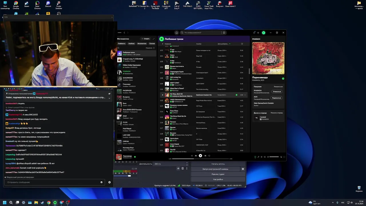366x206 pixels.
Task: Click Запуск виртуальной камеры in OBS
Action: [x=216, y=169]
